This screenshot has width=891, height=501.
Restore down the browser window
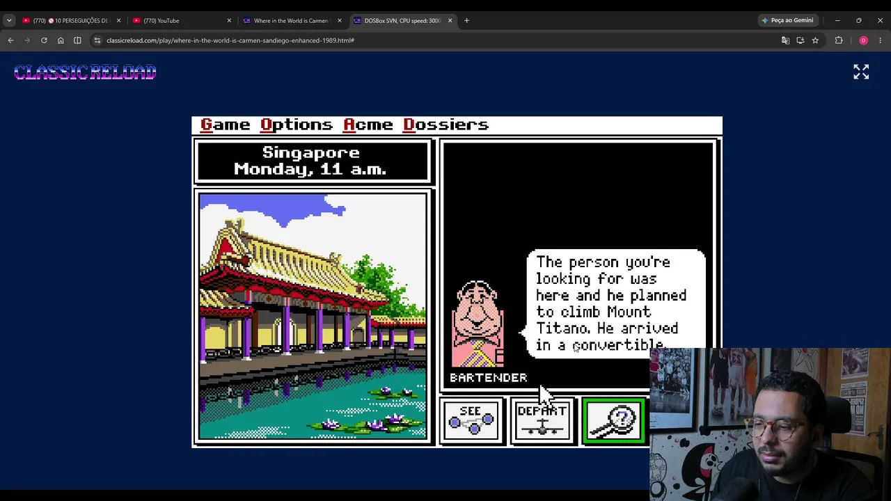pos(859,21)
